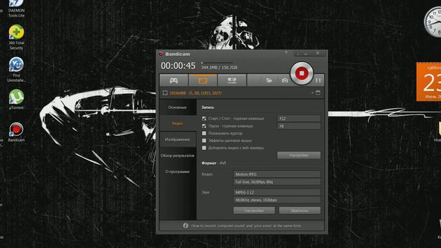Click the Настройки button under Формат

[x=254, y=211]
